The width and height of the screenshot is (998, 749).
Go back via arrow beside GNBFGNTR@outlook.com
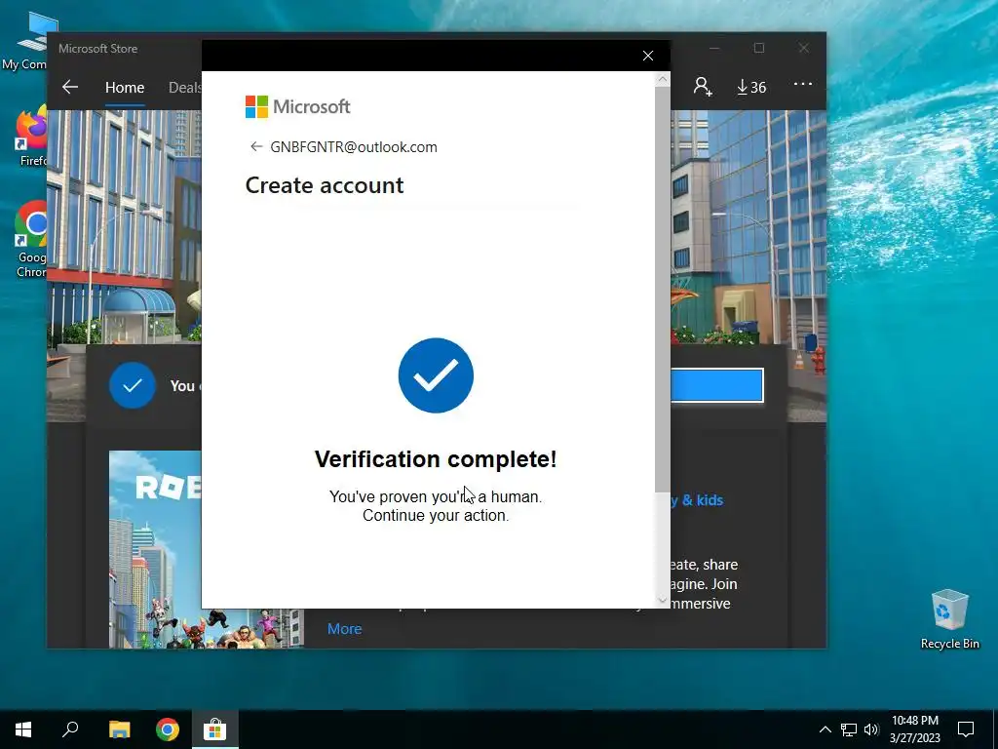coord(256,147)
